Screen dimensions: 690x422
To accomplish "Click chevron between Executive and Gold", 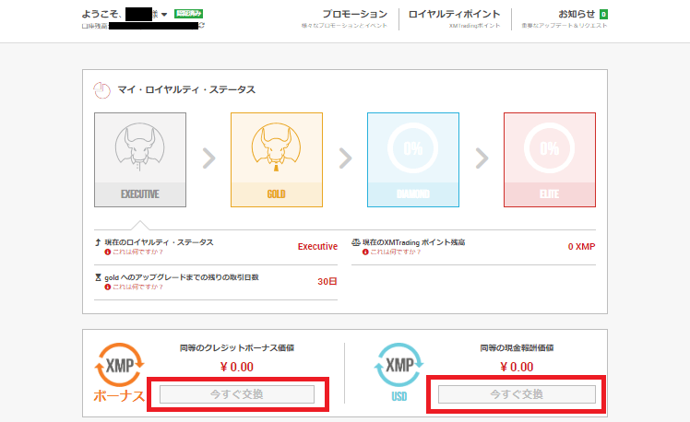I will click(x=209, y=158).
